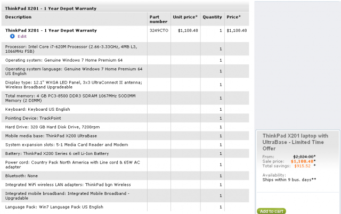Click the System expansion slots row
Screen dimensions: 341x214
(x=125, y=145)
